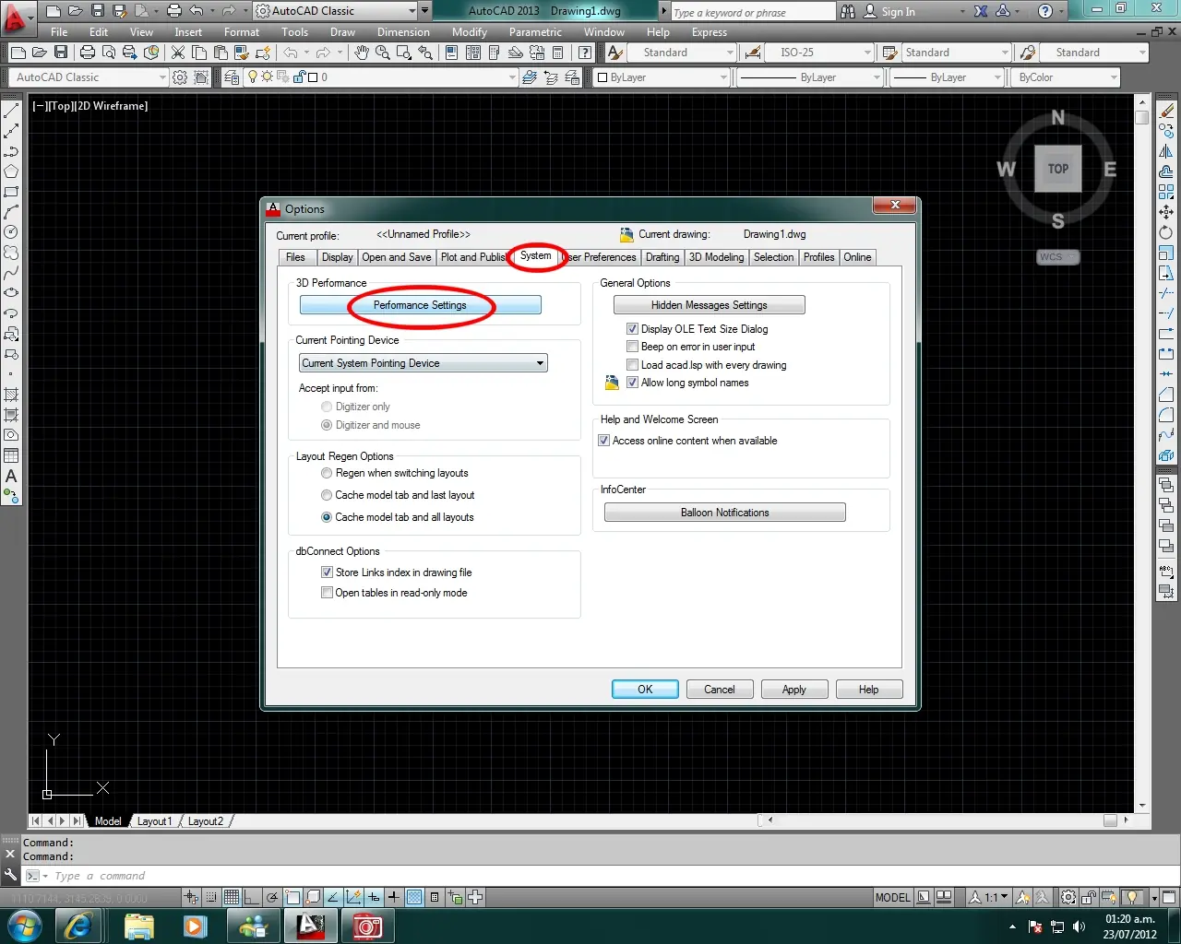Open the Layer Properties Manager icon
The height and width of the screenshot is (944, 1181).
pos(231,77)
